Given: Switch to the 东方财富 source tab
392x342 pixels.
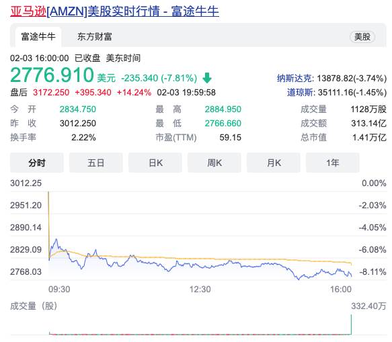Looking at the screenshot, I should pyautogui.click(x=95, y=37).
